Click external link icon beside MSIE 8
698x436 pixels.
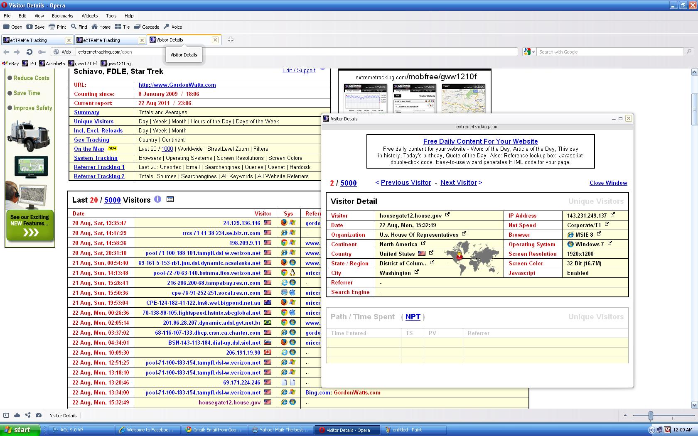(x=599, y=234)
